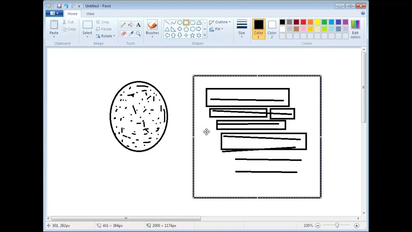Click the vertical scrollbar thumb
Viewport: 412px width, 232px height.
pyautogui.click(x=364, y=87)
